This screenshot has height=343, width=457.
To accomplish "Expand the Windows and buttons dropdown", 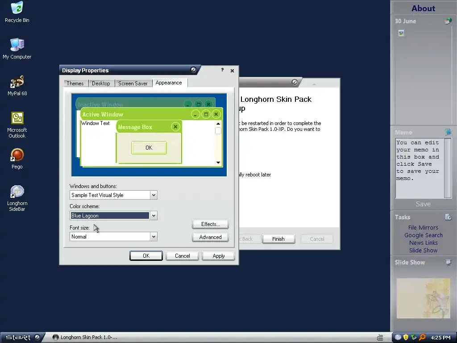I will (154, 195).
